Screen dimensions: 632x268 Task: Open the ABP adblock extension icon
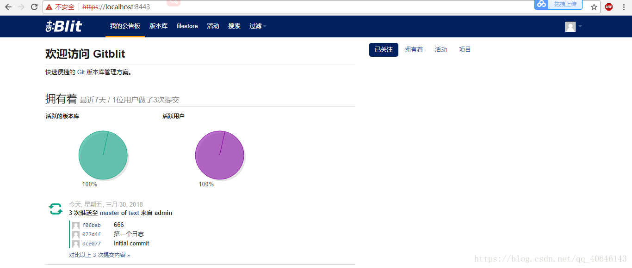point(609,7)
